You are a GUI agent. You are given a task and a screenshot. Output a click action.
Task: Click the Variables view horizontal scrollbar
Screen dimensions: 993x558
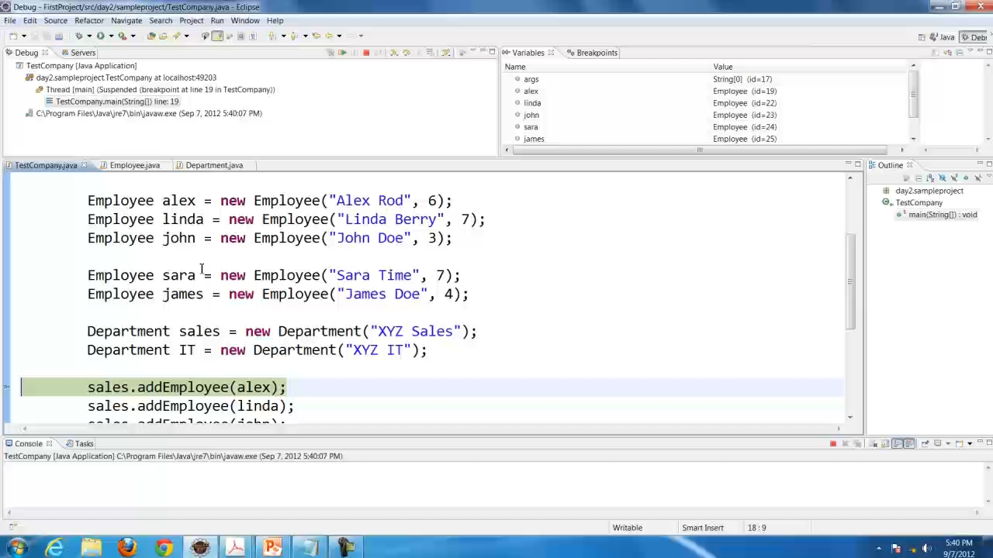point(698,150)
